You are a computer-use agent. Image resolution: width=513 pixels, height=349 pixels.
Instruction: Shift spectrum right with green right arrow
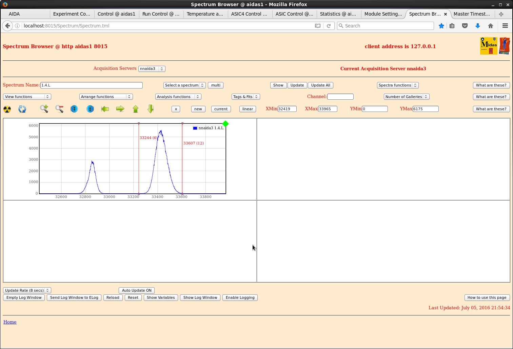[x=120, y=109]
